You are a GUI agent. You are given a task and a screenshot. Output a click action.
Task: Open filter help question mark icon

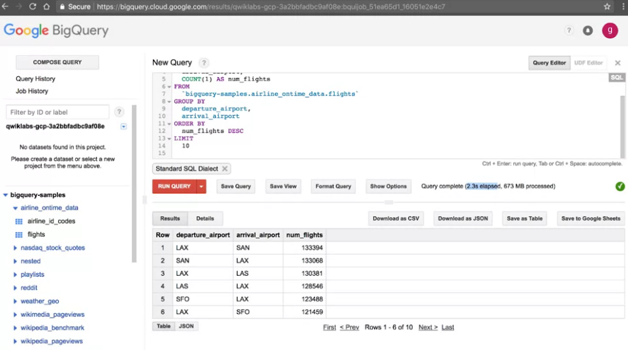[119, 112]
